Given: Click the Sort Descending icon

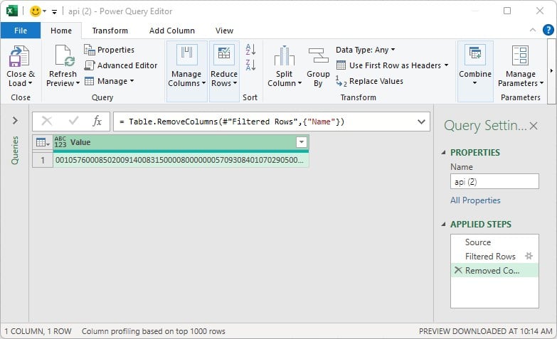Looking at the screenshot, I should (250, 65).
